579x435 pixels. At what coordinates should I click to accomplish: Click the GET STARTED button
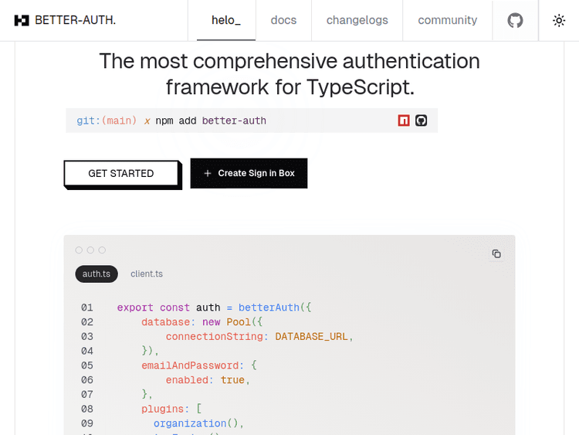(121, 173)
